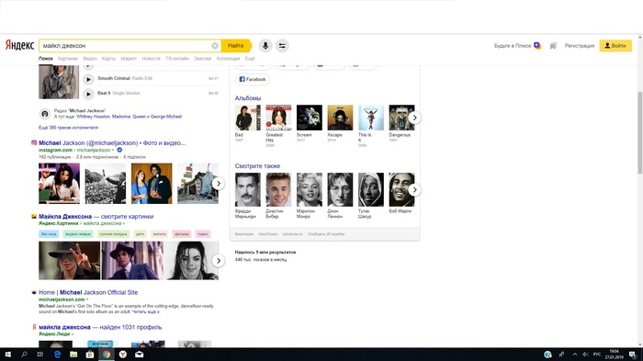Switch to Видео tab
The image size is (643, 361).
pos(90,59)
